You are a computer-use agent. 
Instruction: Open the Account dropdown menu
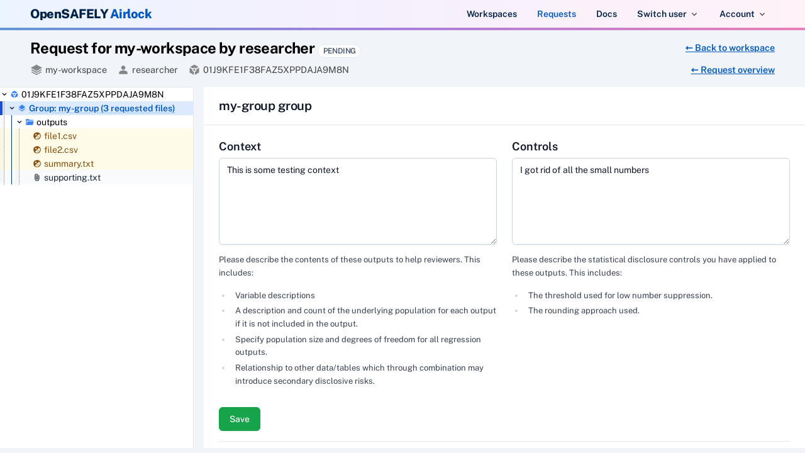tap(742, 13)
